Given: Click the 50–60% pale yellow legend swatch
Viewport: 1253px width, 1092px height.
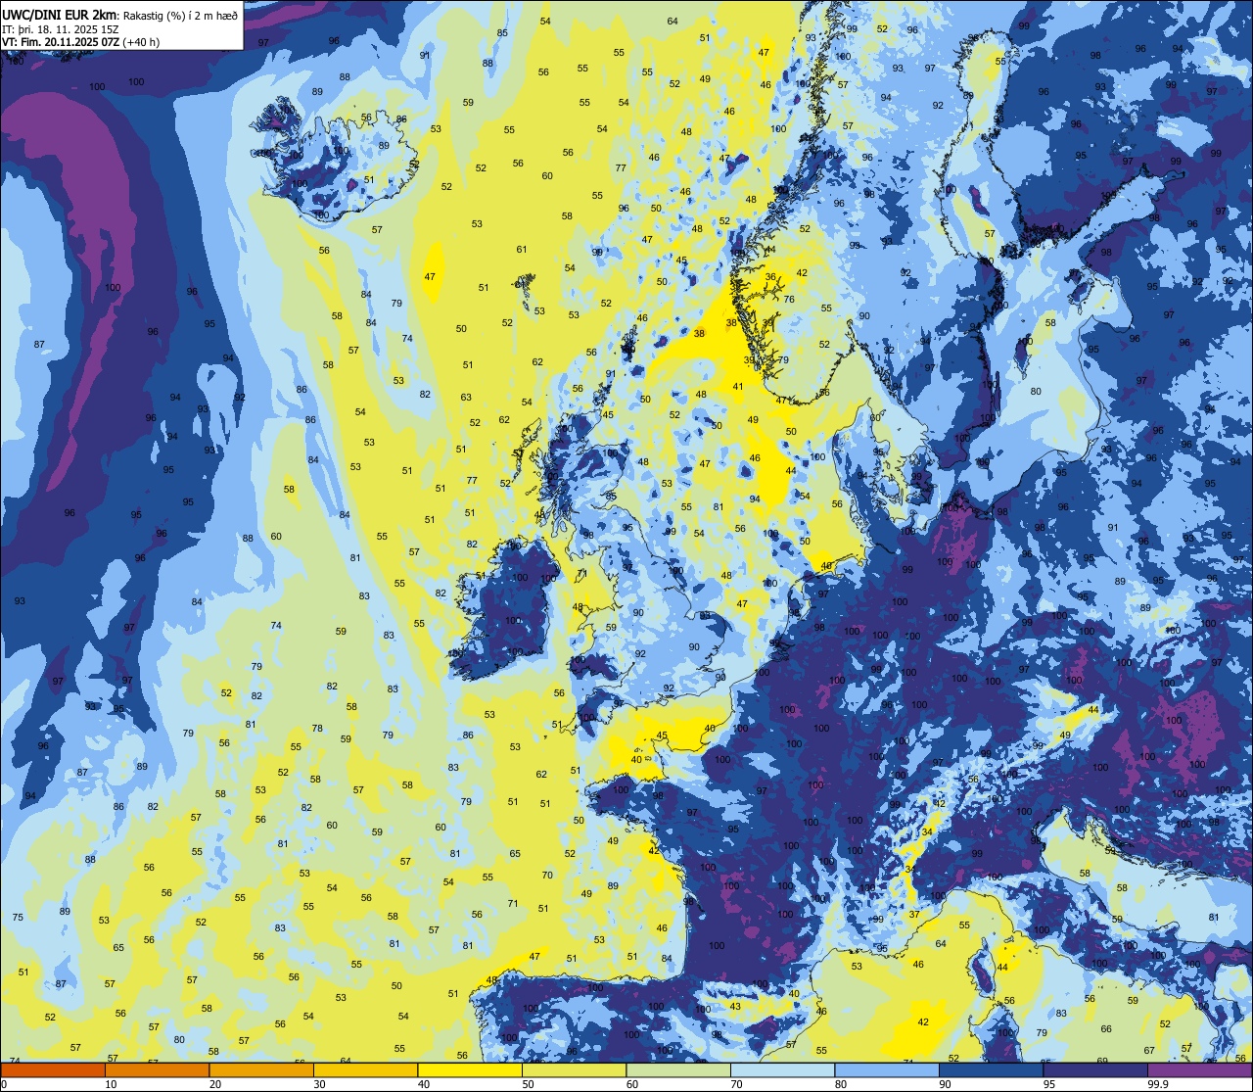Looking at the screenshot, I should (574, 1069).
